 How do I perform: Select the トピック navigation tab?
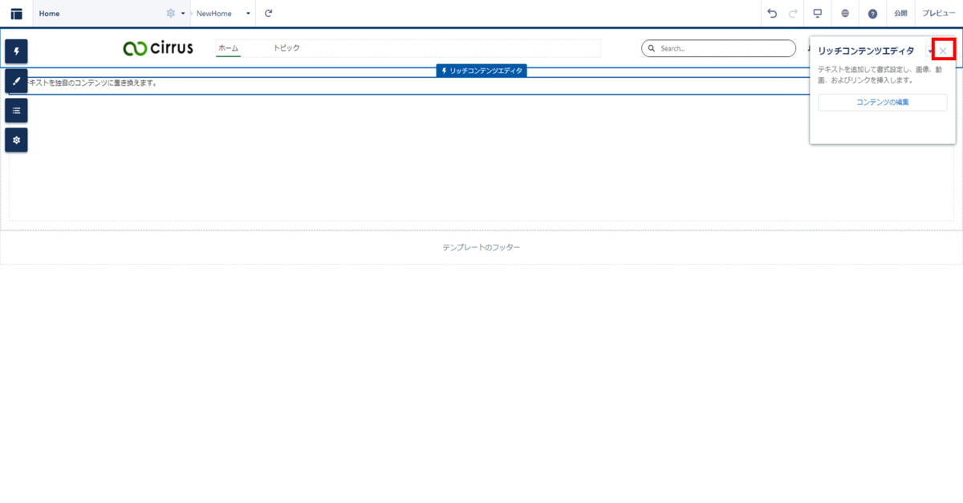(286, 48)
